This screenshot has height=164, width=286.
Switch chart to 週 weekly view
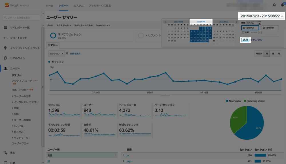(273, 54)
